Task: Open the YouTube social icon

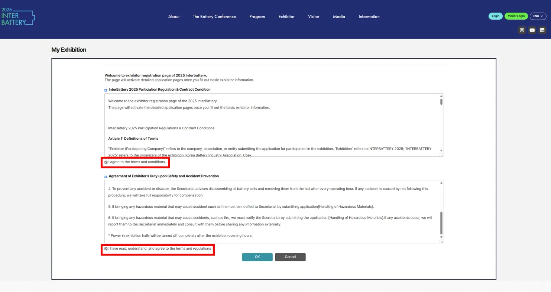Action: point(532,30)
